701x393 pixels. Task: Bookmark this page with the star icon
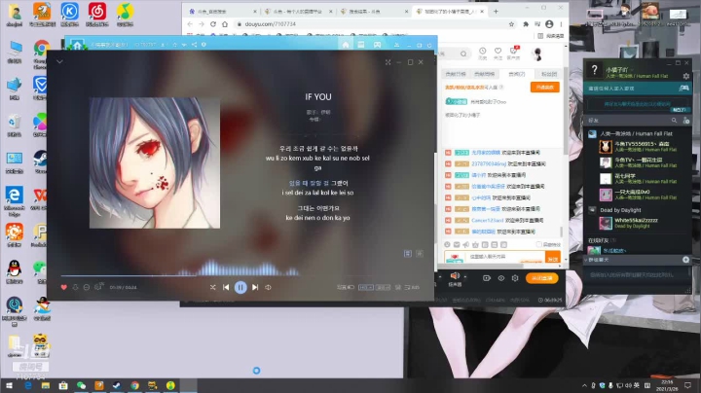(511, 24)
